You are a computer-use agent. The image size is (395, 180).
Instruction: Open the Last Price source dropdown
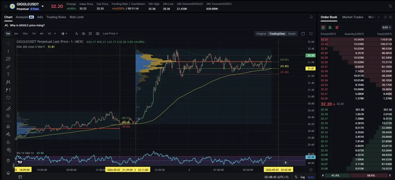click(x=110, y=34)
